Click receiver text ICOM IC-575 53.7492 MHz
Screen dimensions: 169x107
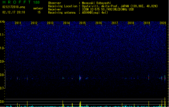[108, 9]
